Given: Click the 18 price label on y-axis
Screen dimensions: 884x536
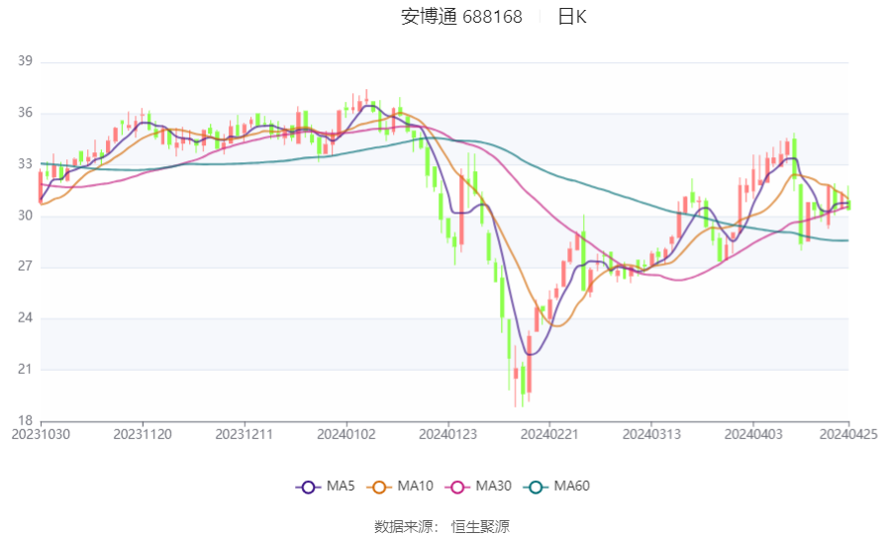Looking at the screenshot, I should [25, 420].
